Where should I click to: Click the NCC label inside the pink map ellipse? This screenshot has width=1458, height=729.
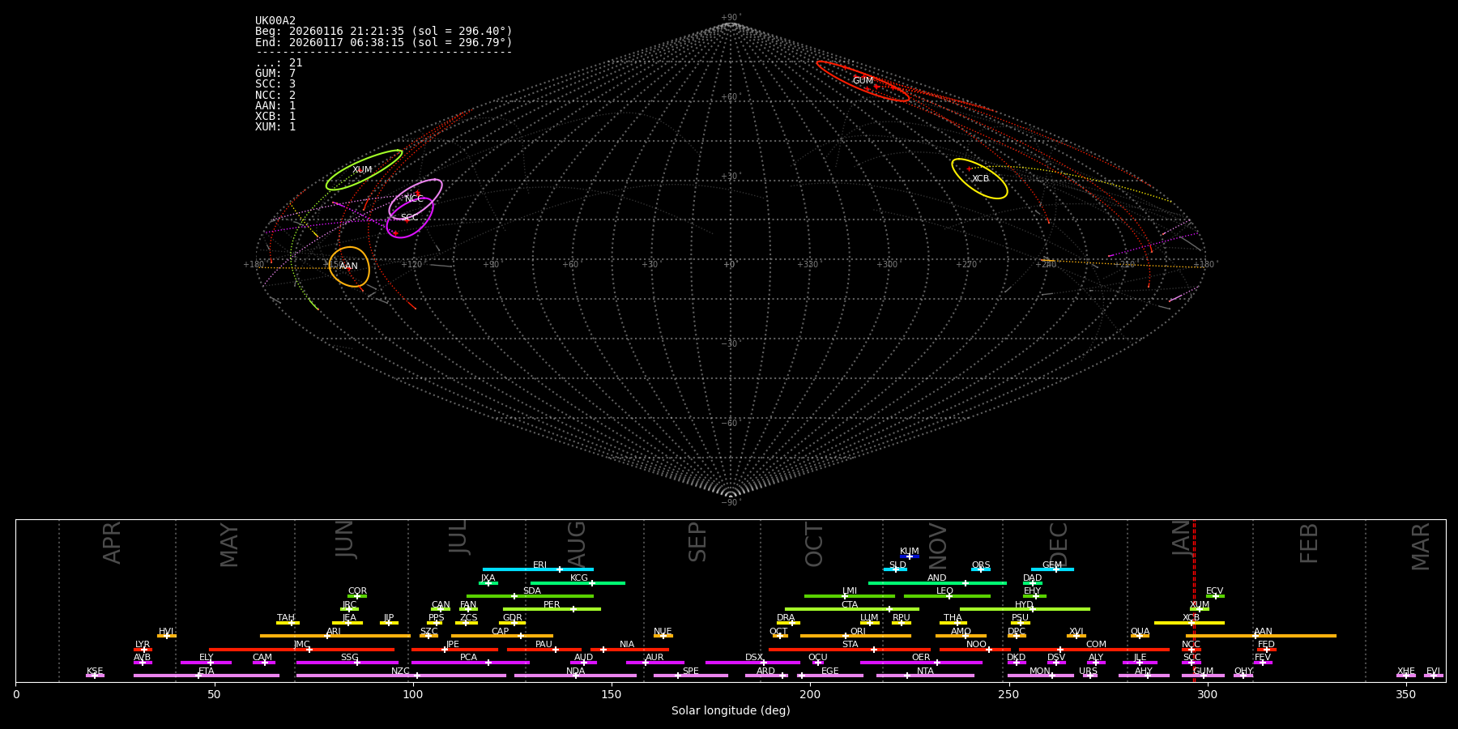click(414, 198)
